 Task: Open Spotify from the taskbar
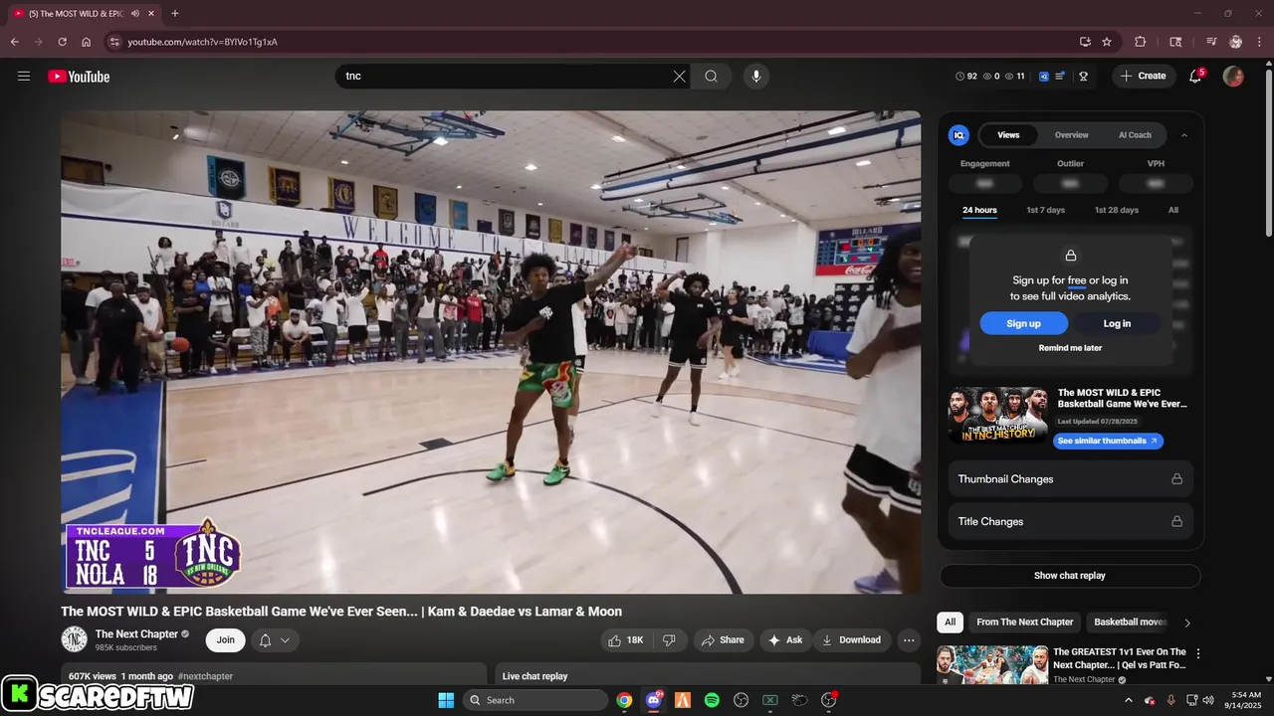coord(712,700)
